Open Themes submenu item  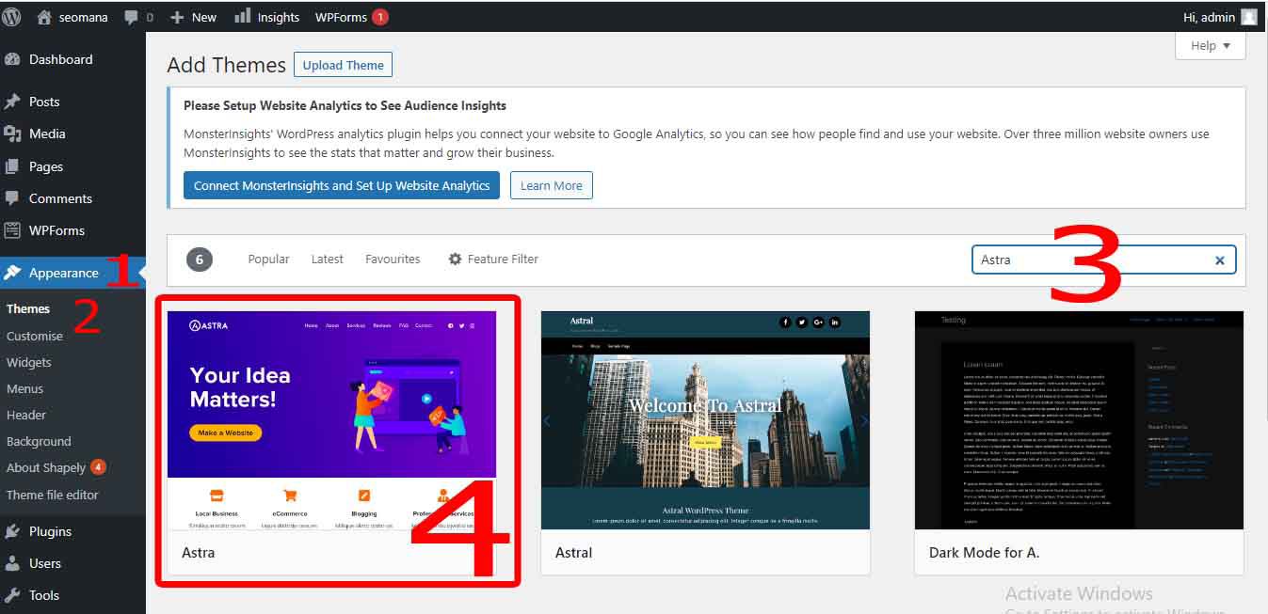(x=28, y=308)
